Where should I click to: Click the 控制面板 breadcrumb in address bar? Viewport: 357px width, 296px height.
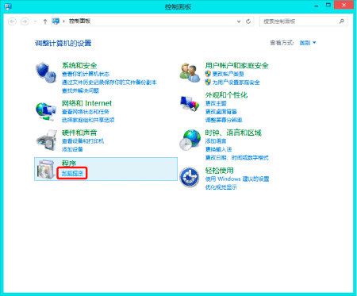(79, 21)
